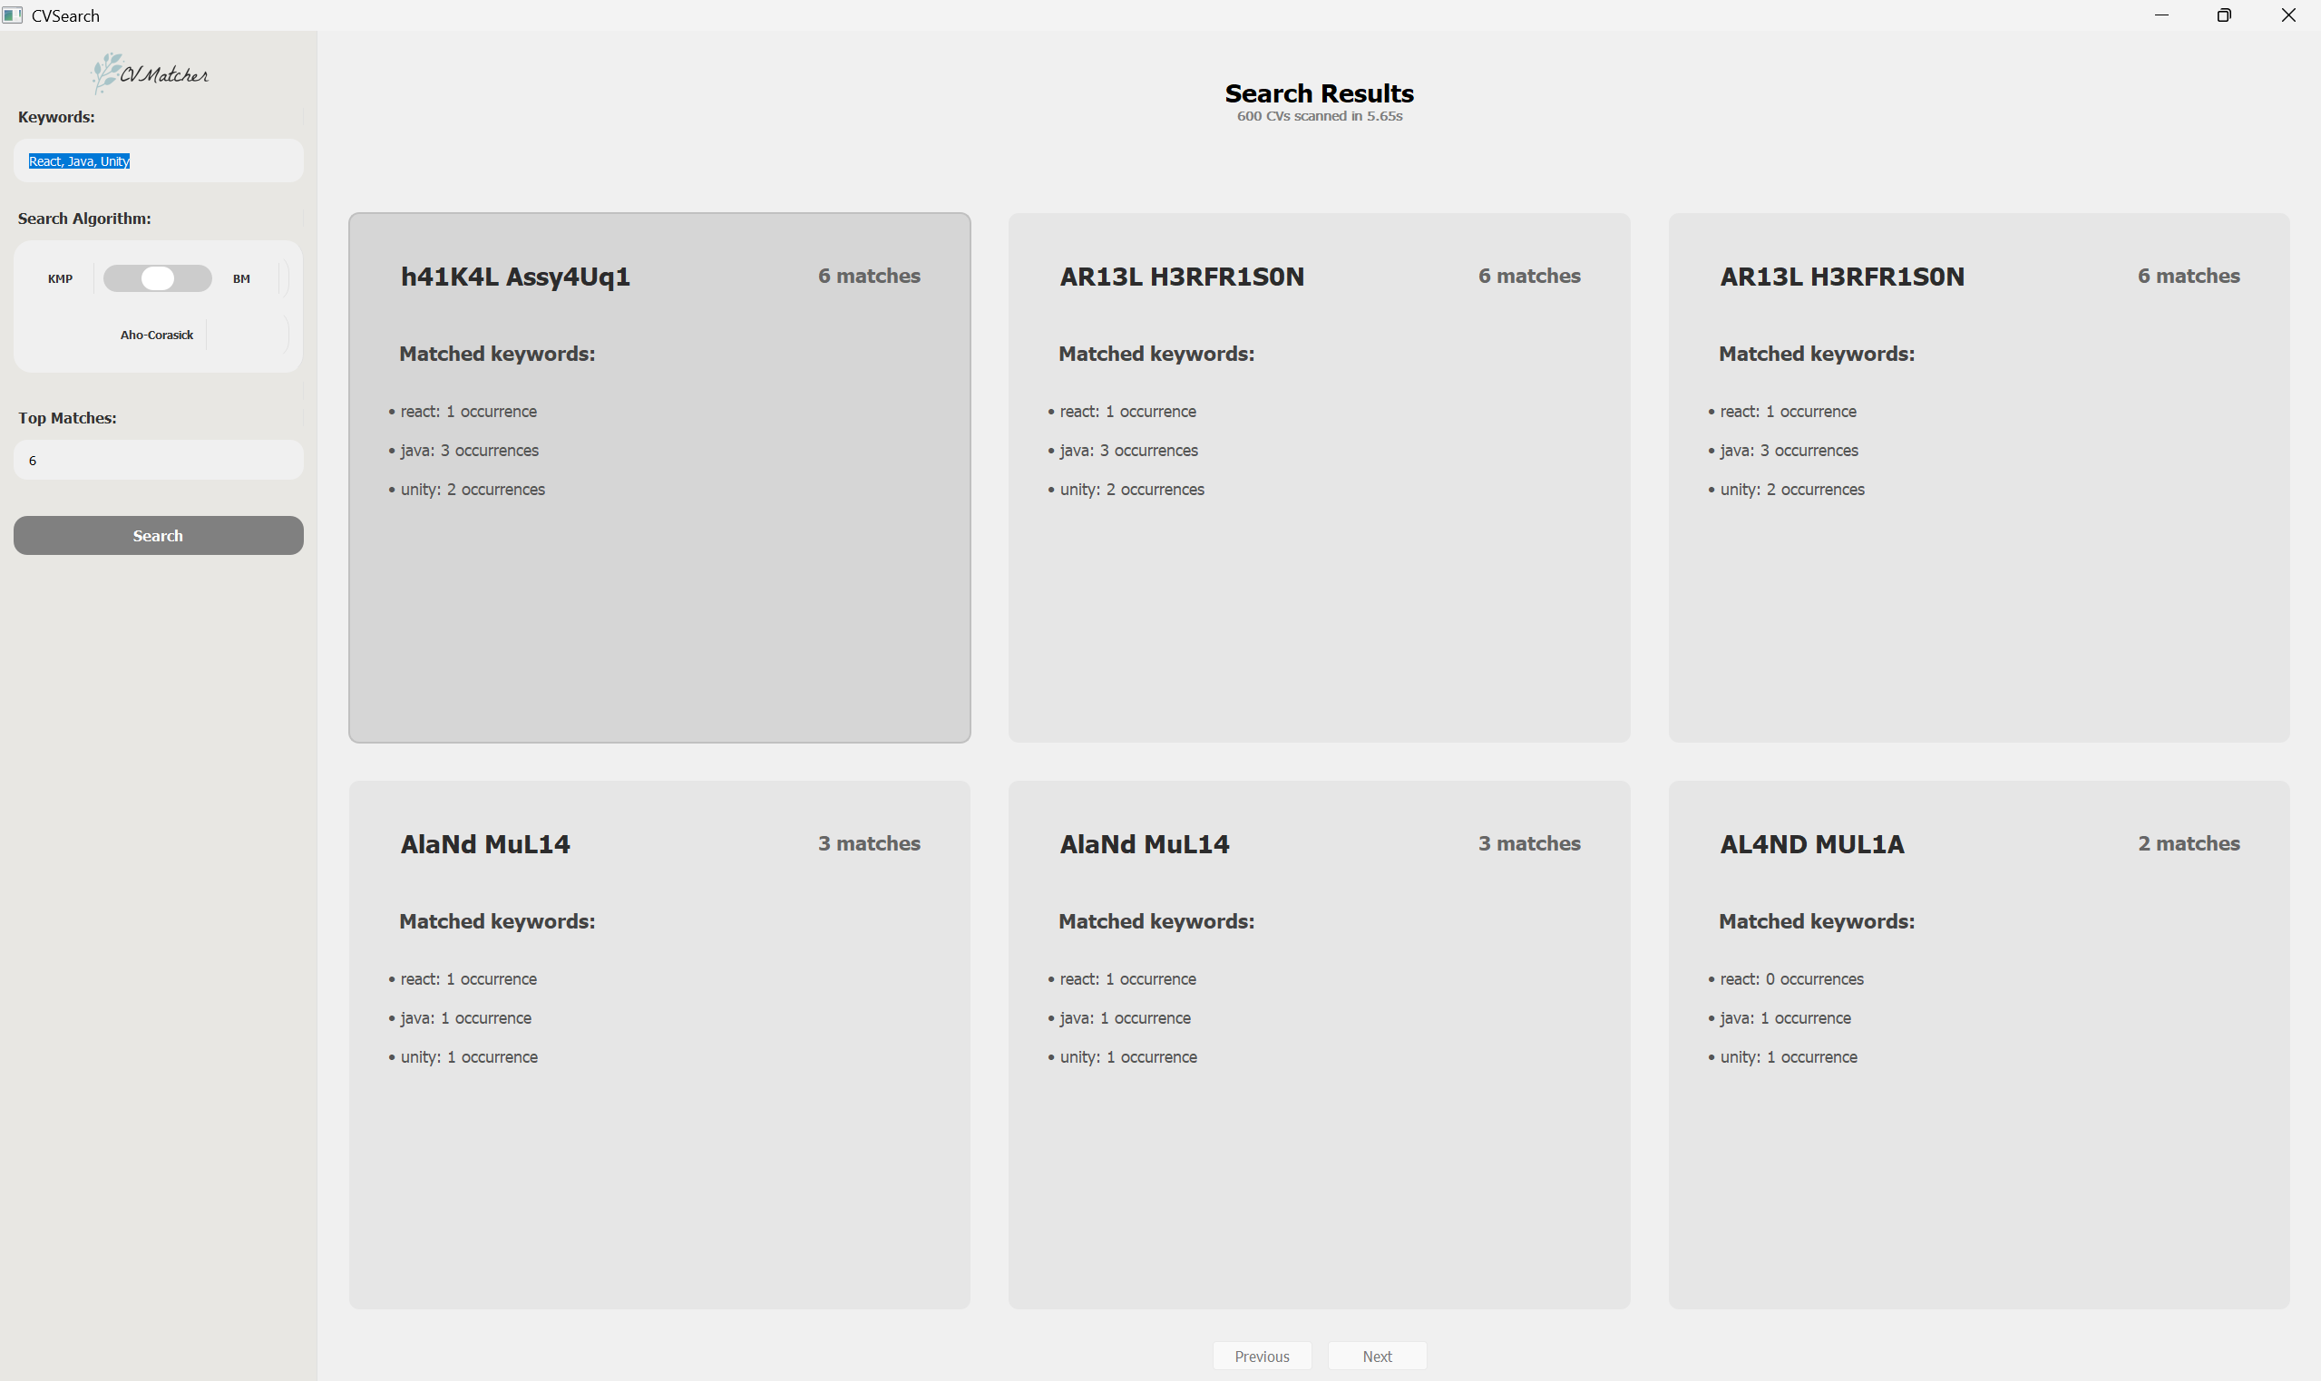Restore down the CVSearch window
This screenshot has height=1381, width=2321.
pyautogui.click(x=2223, y=15)
